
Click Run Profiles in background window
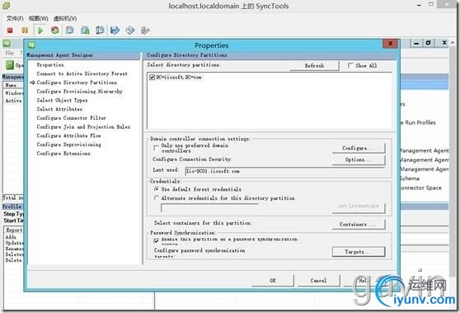420,122
